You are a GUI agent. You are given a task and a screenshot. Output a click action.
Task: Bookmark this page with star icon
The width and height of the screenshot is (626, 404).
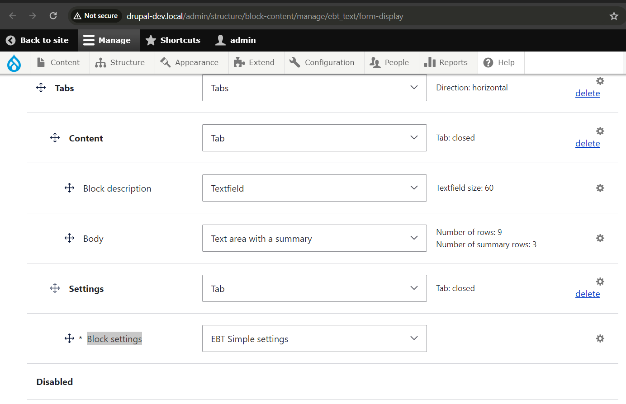coord(614,16)
